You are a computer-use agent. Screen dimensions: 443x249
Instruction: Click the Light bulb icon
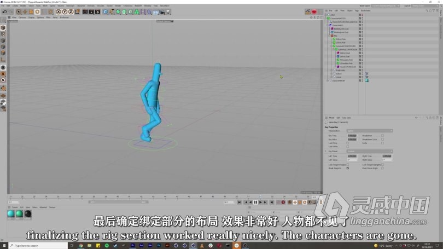coord(168,12)
